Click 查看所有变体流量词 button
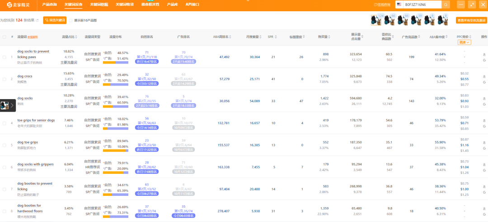This screenshot has width=488, height=222. 471,20
